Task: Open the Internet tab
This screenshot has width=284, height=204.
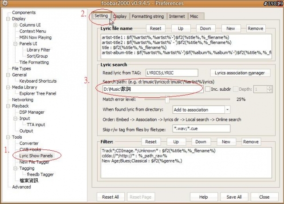Action: pyautogui.click(x=177, y=16)
